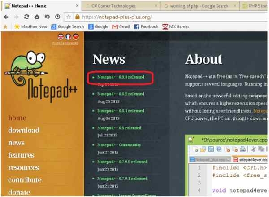
Task: Open the Facebook bookmark
Action: 146,26
